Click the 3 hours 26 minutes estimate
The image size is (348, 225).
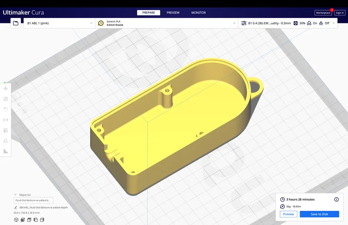click(x=300, y=199)
